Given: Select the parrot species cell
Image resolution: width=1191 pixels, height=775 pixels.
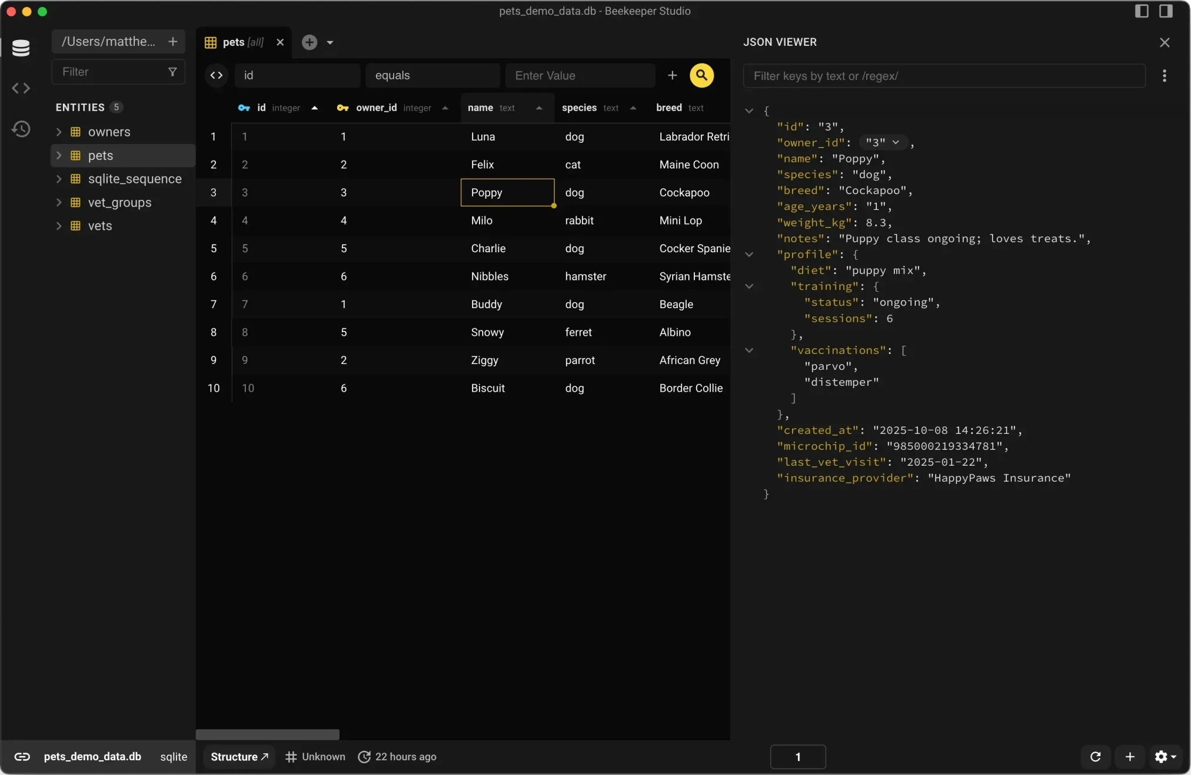Looking at the screenshot, I should coord(601,360).
